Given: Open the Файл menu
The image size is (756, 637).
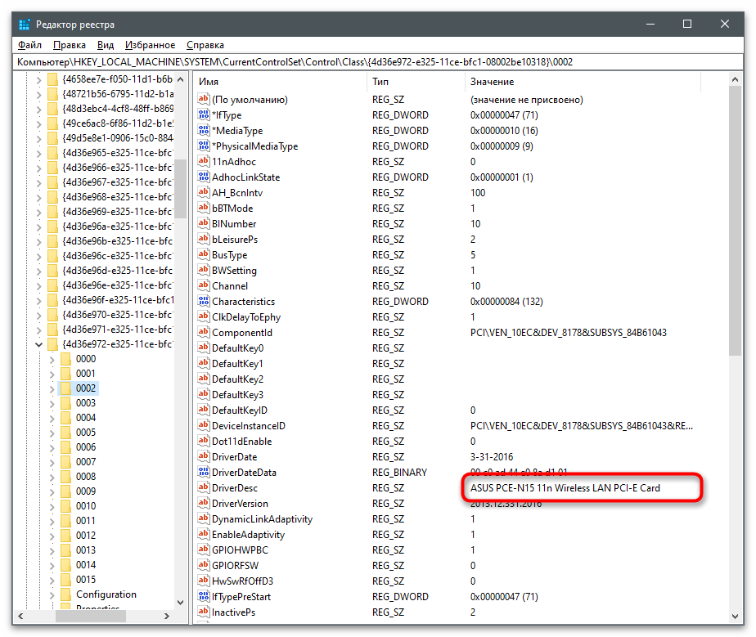Looking at the screenshot, I should click(30, 45).
